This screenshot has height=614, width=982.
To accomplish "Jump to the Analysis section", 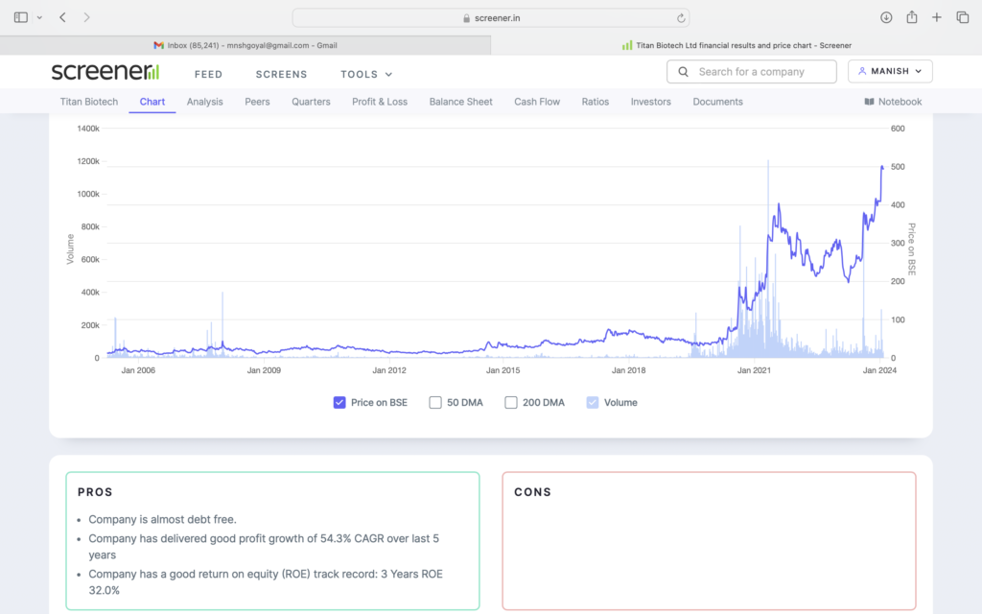I will [205, 102].
